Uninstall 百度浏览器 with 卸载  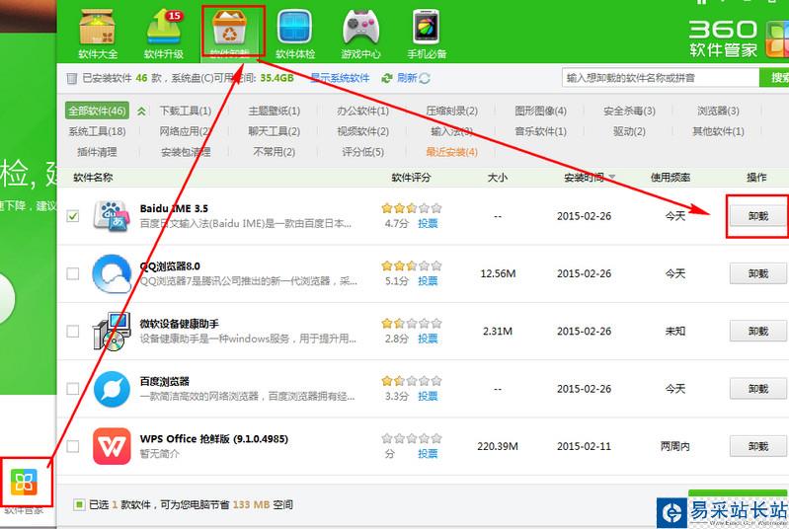[757, 389]
